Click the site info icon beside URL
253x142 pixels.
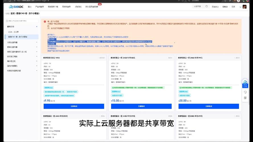point(14,1)
